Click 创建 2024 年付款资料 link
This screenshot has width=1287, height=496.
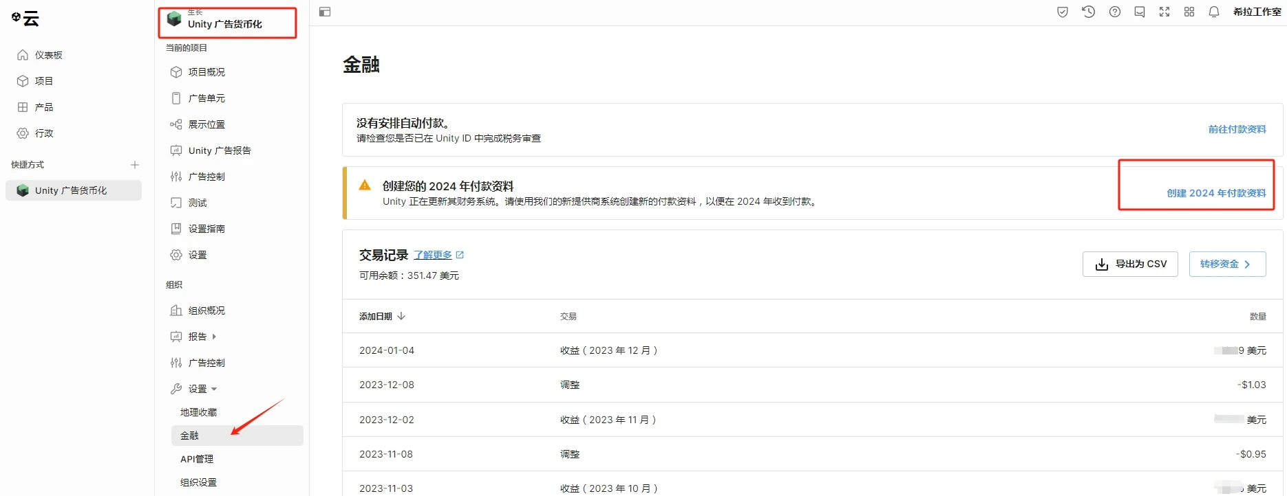(x=1216, y=193)
